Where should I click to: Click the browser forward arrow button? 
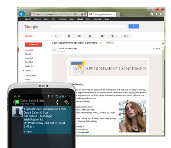28,14
